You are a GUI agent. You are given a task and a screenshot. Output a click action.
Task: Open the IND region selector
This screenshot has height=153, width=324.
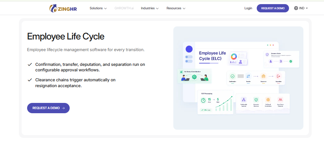click(x=301, y=8)
